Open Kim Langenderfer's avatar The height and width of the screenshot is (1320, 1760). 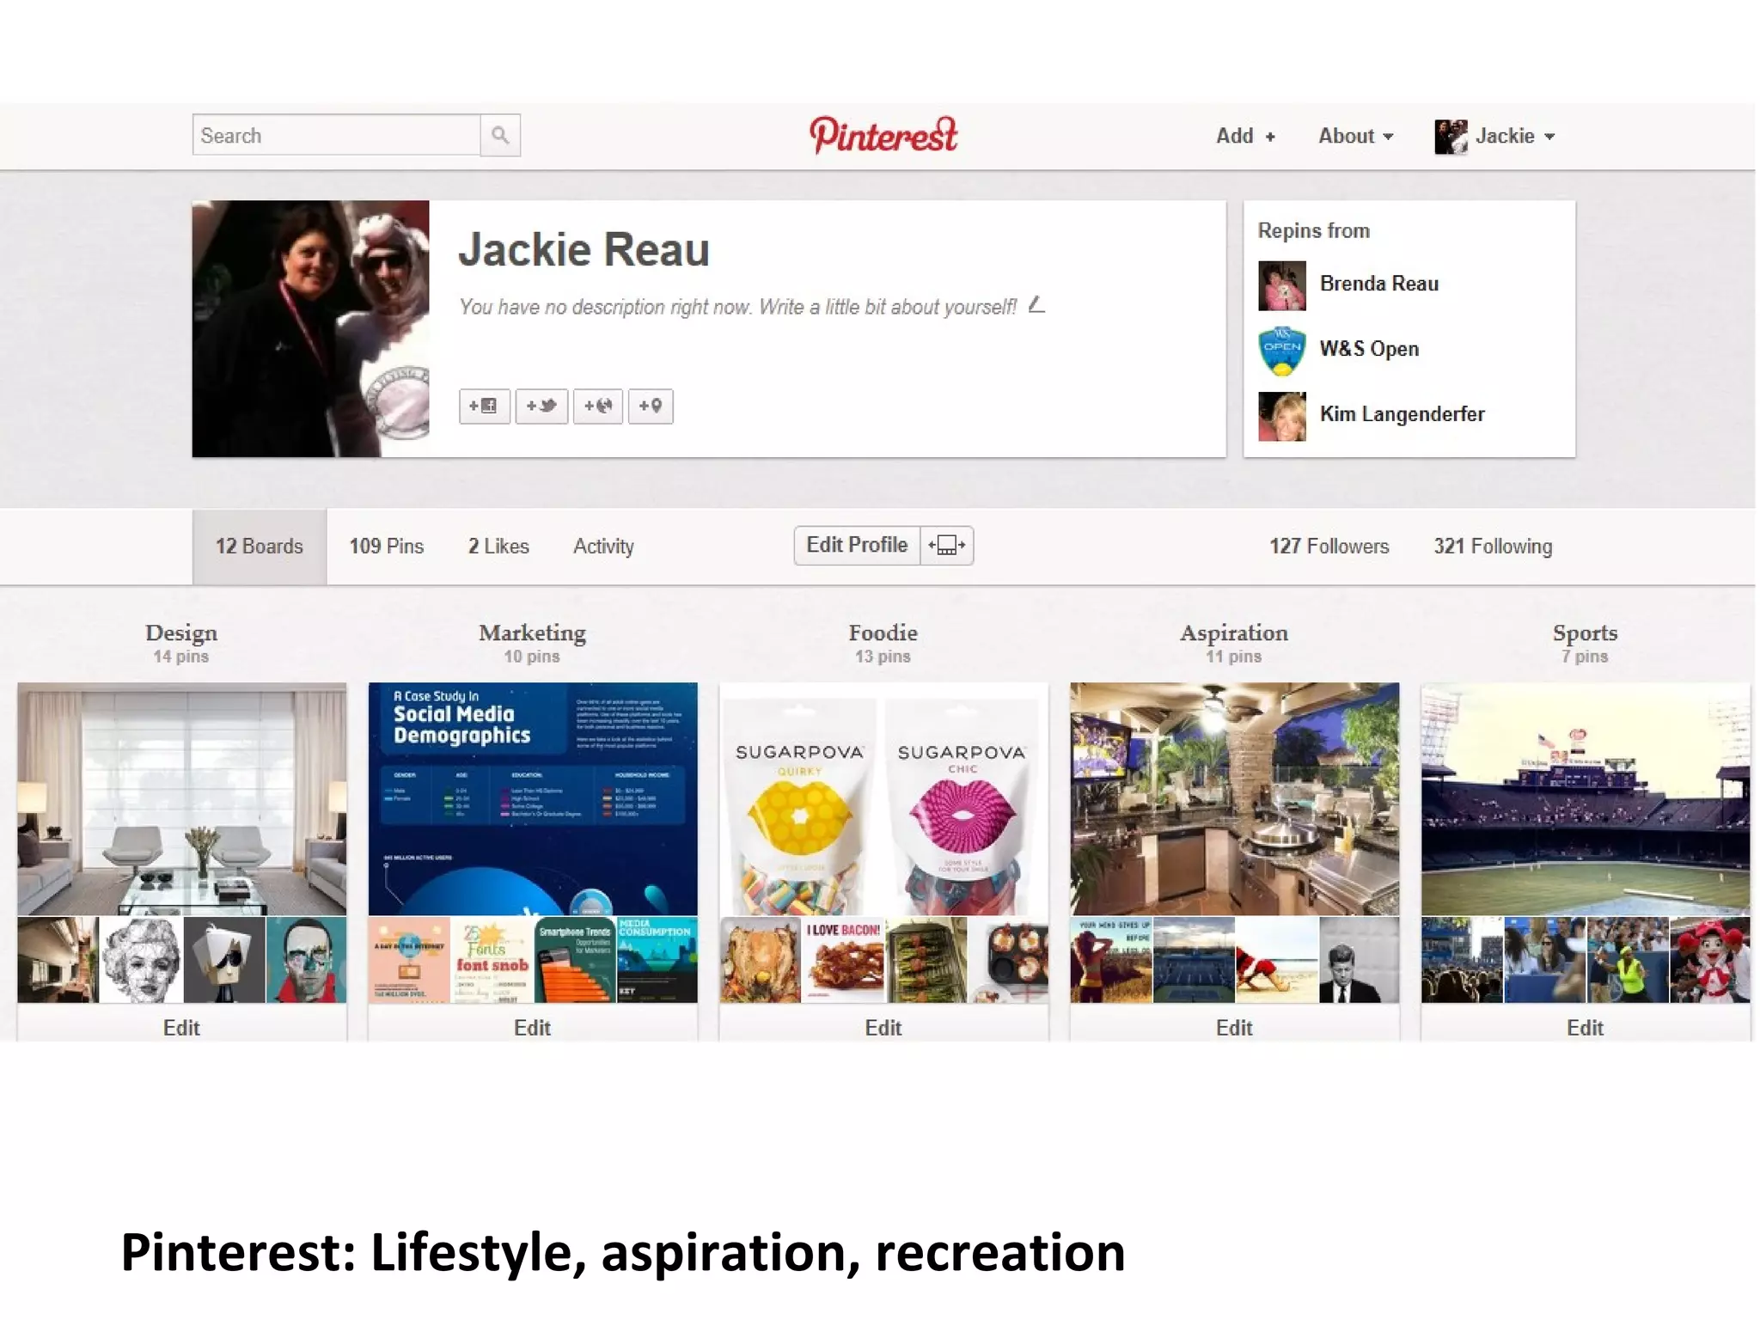point(1282,416)
